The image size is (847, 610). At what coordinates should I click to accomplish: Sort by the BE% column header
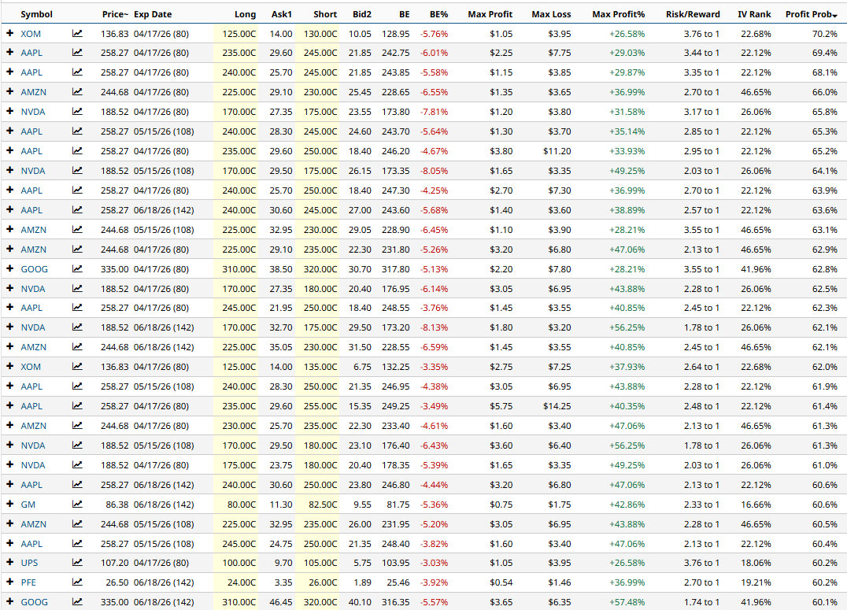(438, 14)
